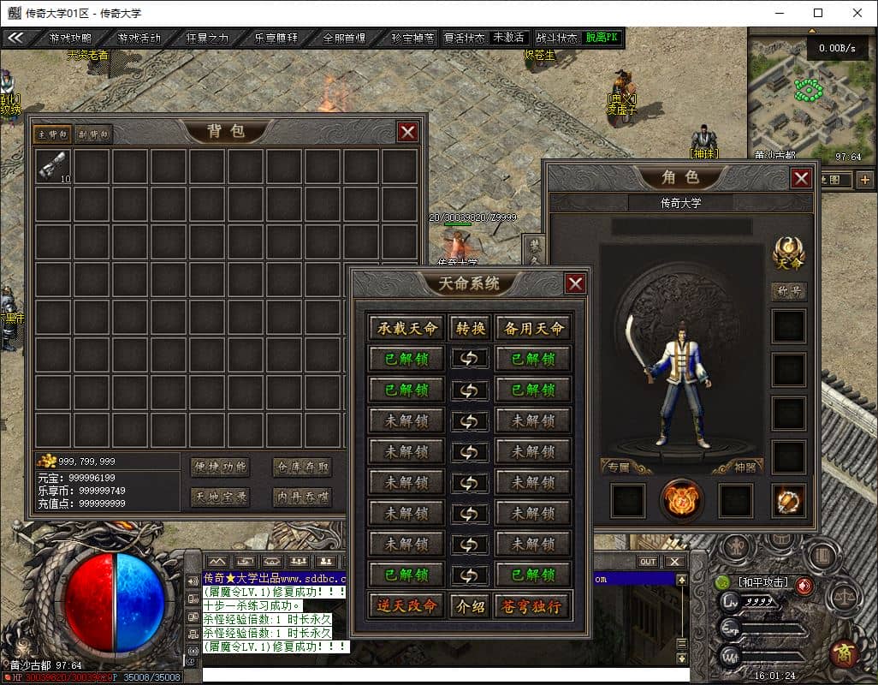Image resolution: width=878 pixels, height=685 pixels.
Task: Toggle first 未解锁 slot under 备用天命
Action: (x=534, y=420)
